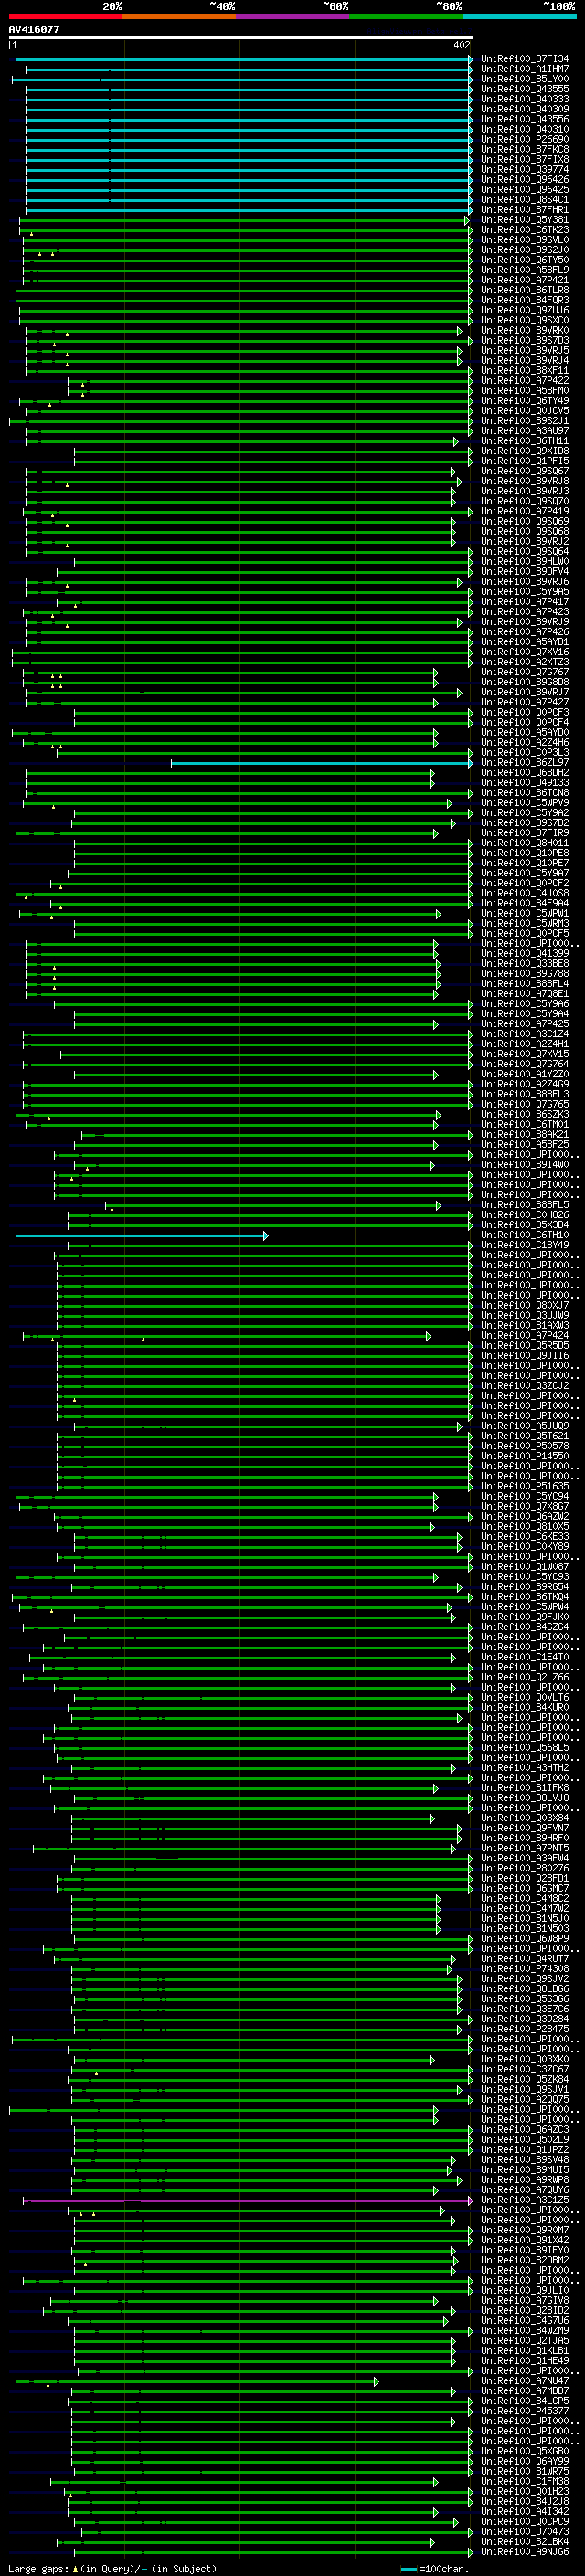Image resolution: width=585 pixels, height=2576 pixels.
Task: Click the UniRef100_B9G8D8 label
Action: [x=524, y=682]
